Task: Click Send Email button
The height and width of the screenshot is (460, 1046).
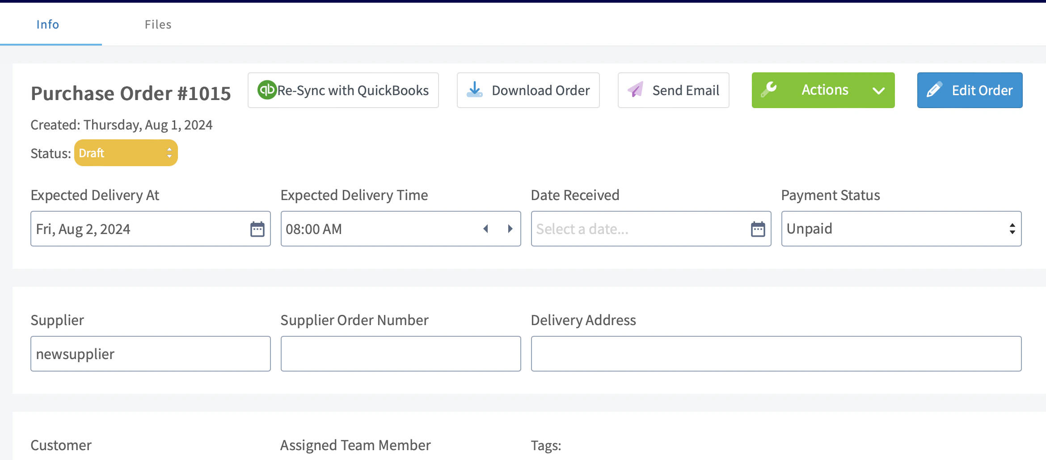Action: tap(673, 90)
